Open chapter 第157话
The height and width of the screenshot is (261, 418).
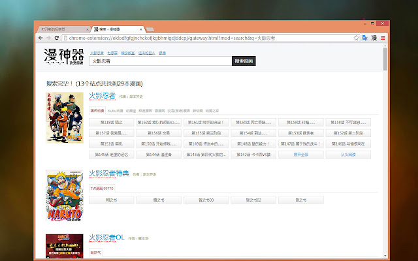tap(112, 133)
